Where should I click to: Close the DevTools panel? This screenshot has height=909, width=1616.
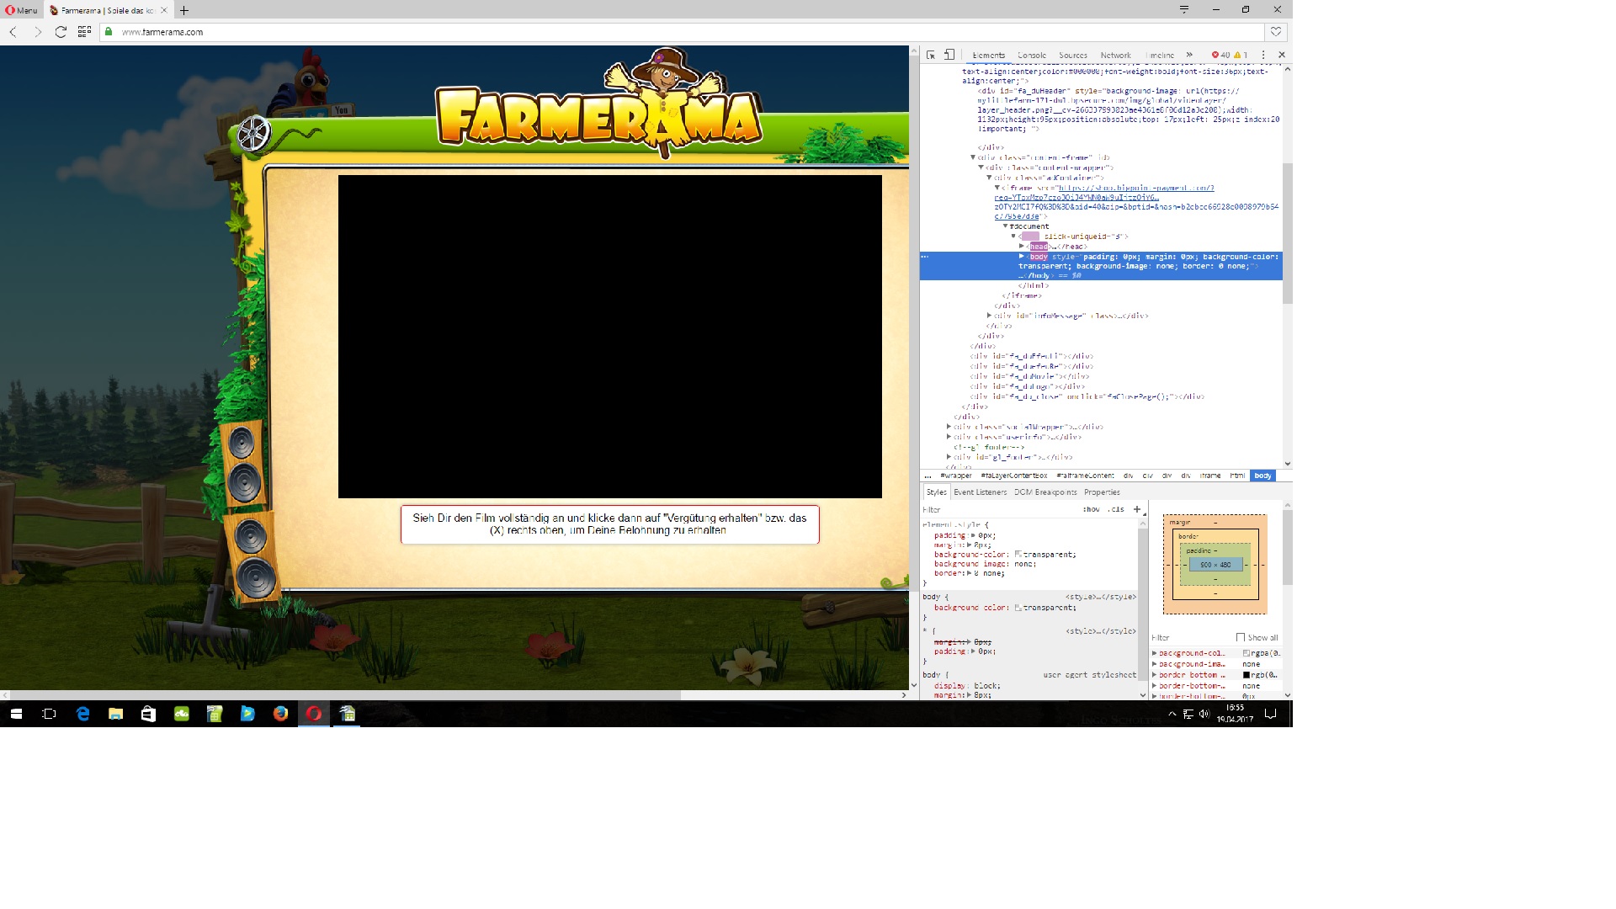1282,55
